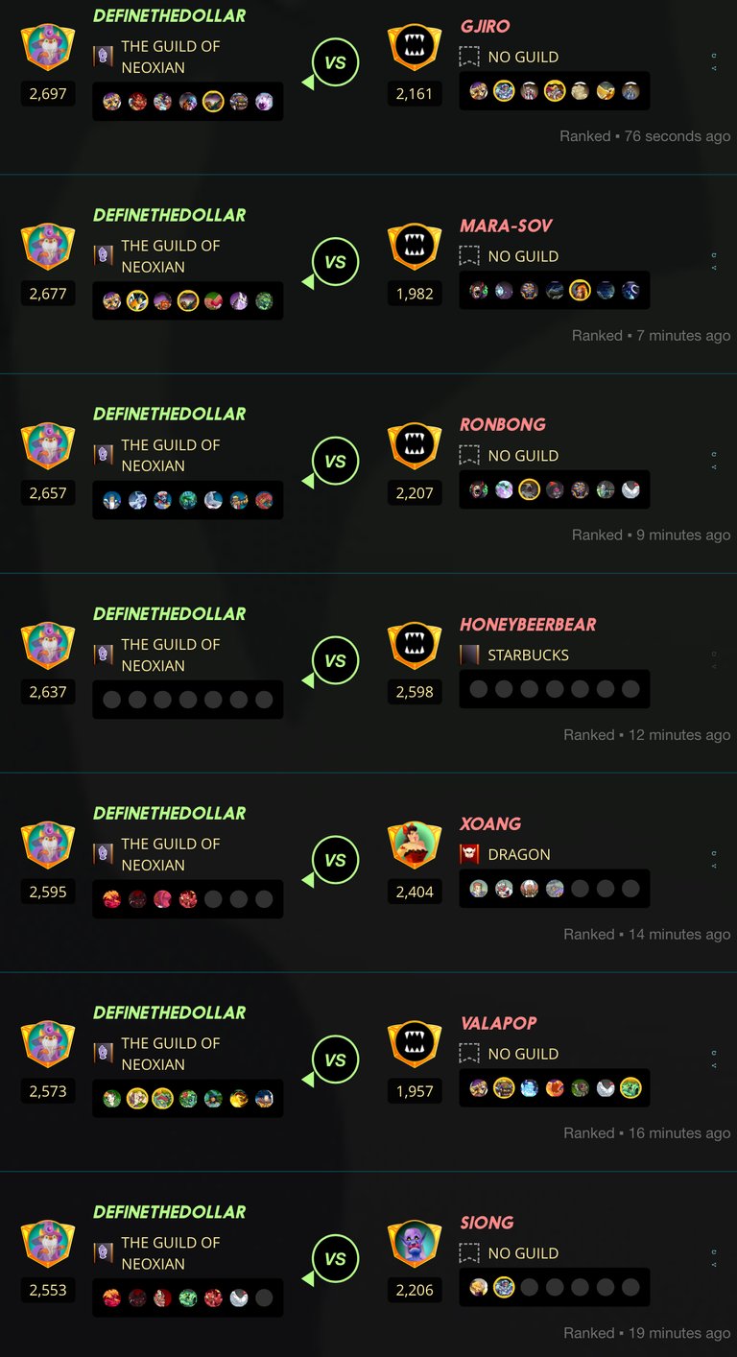Click the NEOXIAN guild banner icon in the RONBONG battle
This screenshot has height=1357, width=737.
[x=103, y=455]
